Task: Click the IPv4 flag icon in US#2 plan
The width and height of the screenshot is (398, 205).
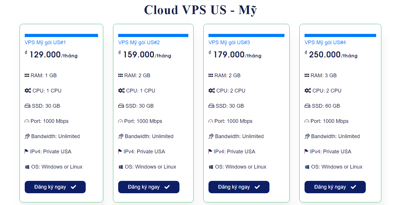Action: tap(120, 151)
